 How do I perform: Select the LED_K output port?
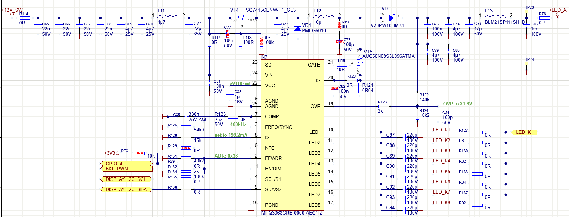[524, 132]
